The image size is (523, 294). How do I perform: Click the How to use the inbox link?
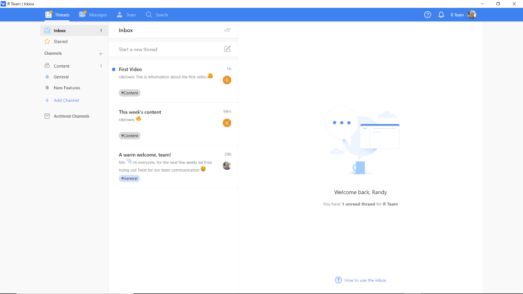point(366,280)
